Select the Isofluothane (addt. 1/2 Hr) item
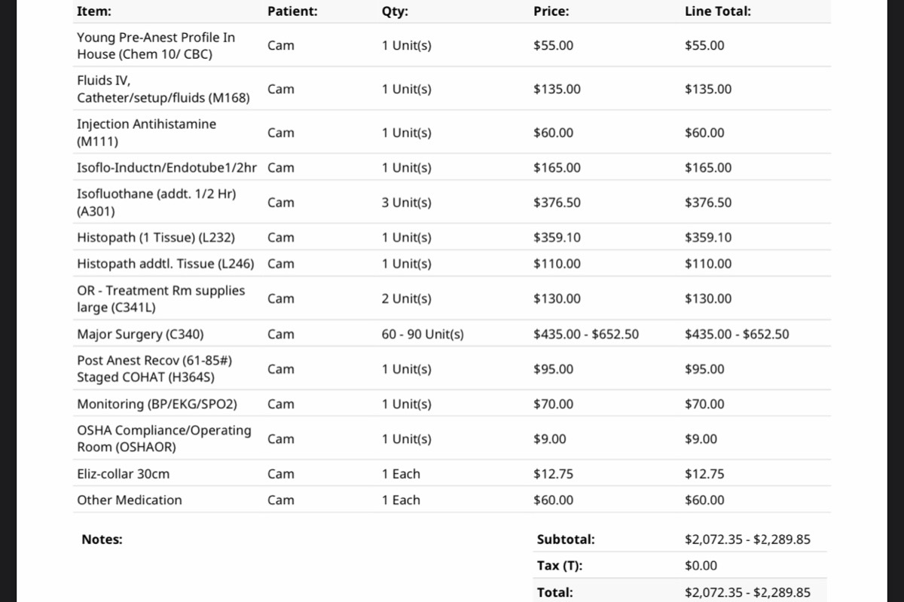 (156, 203)
